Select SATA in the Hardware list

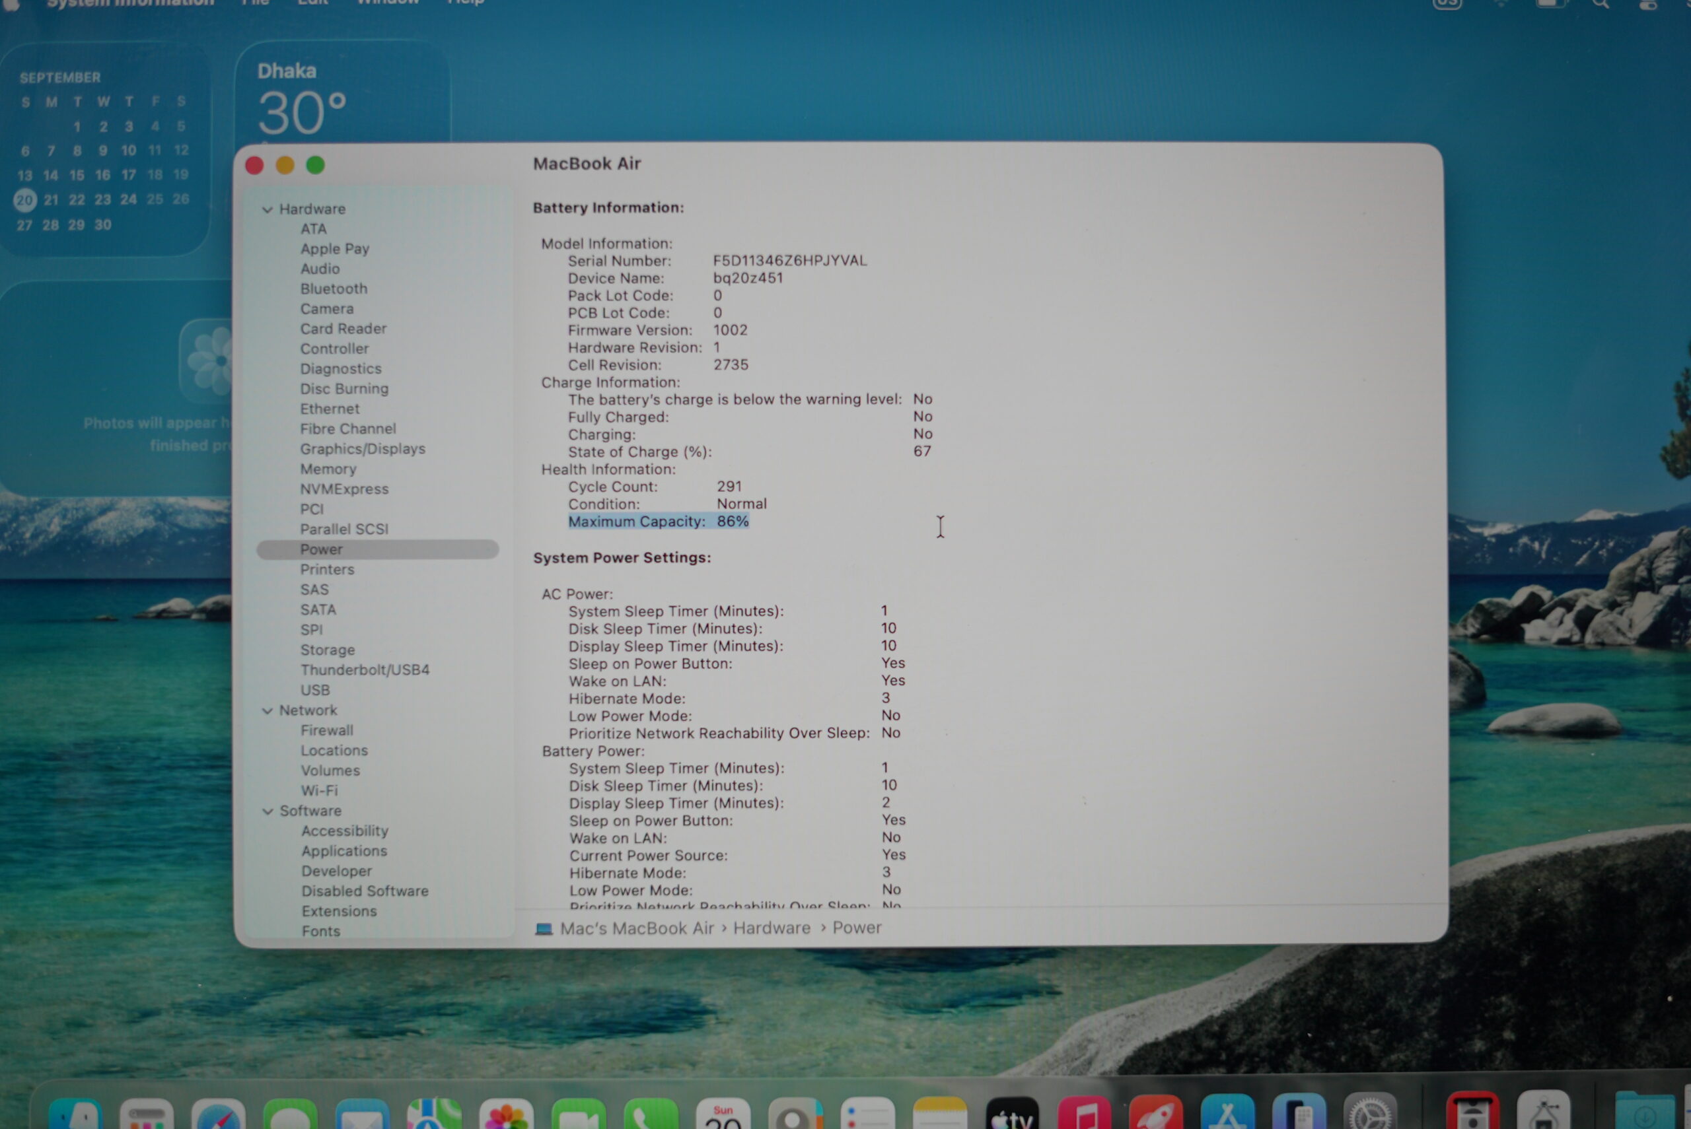point(318,610)
